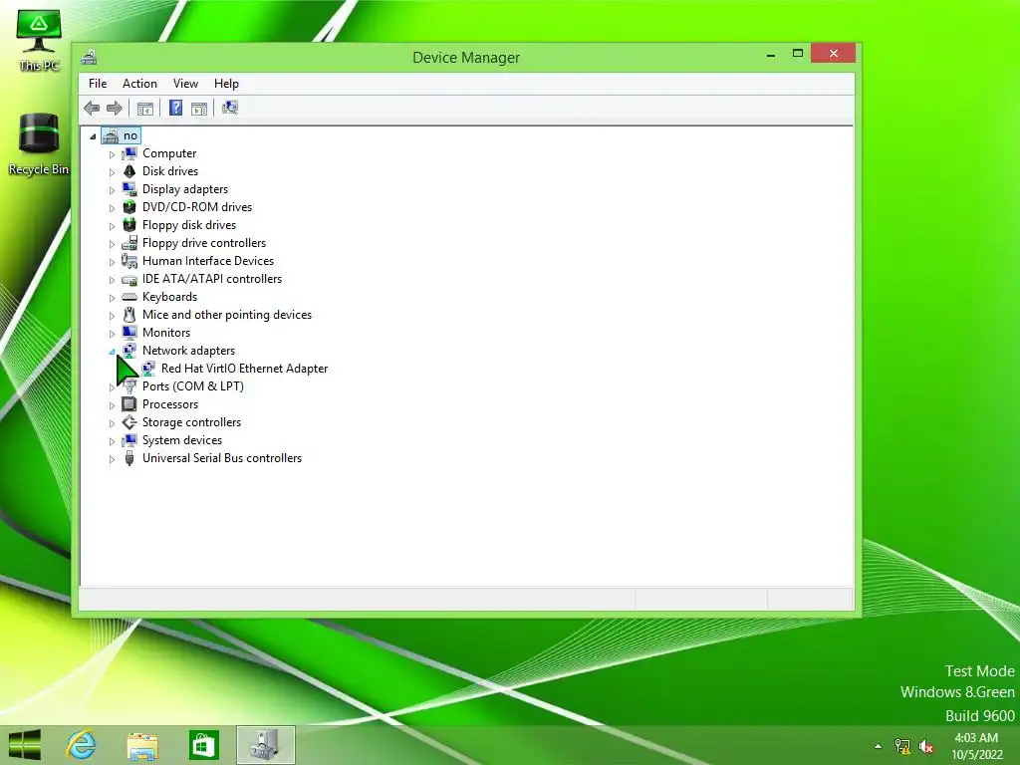
Task: Click the Red Hat VirtIO adapter icon
Action: pyautogui.click(x=148, y=369)
